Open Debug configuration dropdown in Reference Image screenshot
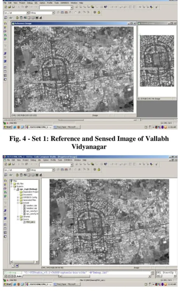The height and width of the screenshot is (291, 180). point(53,12)
